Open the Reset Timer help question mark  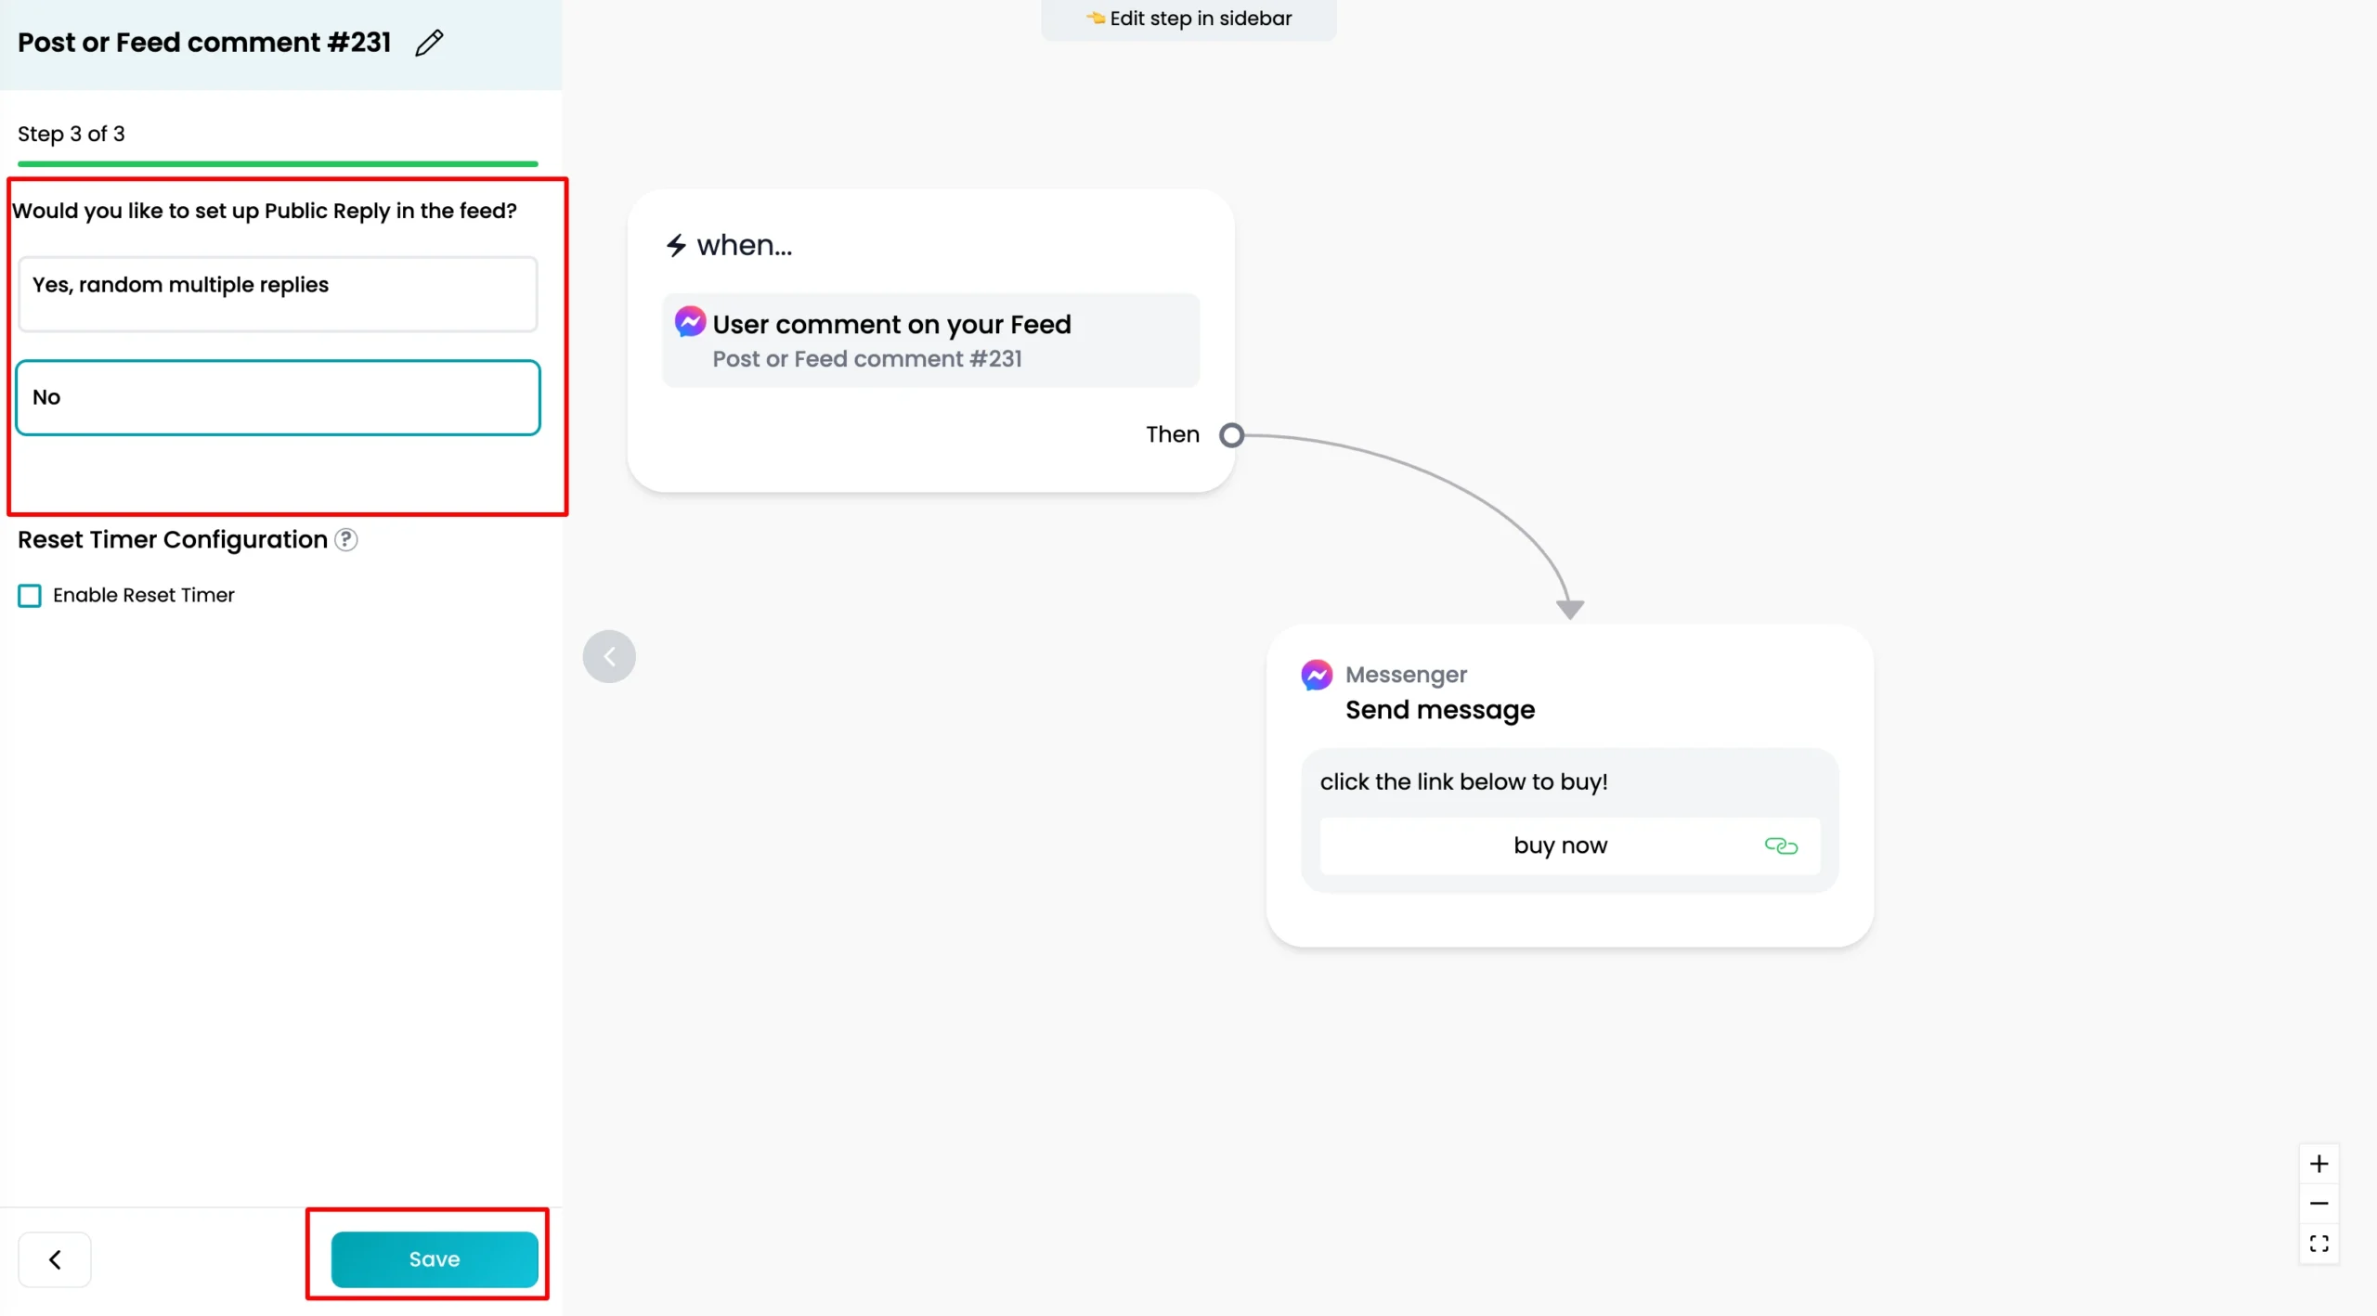[x=346, y=539]
